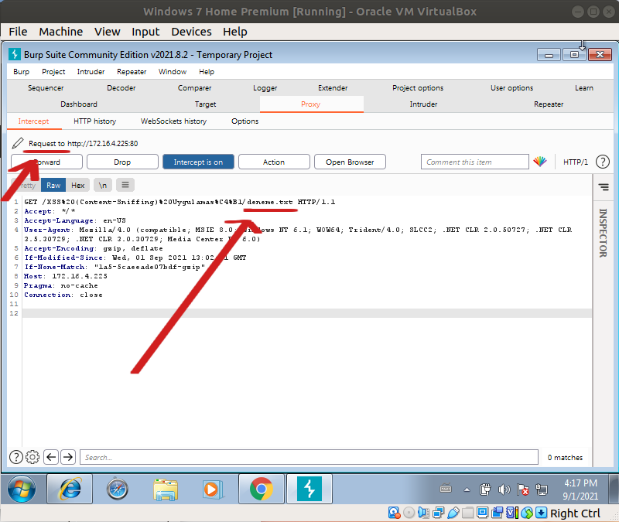Toggle non-printable characters \n button

click(103, 185)
